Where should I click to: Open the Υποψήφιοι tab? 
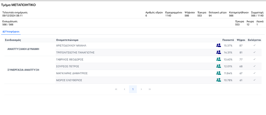click(x=11, y=32)
